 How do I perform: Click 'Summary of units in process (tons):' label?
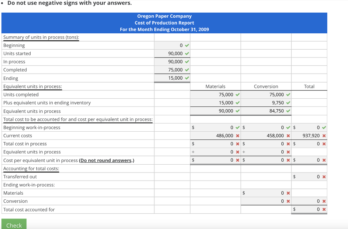click(x=41, y=37)
